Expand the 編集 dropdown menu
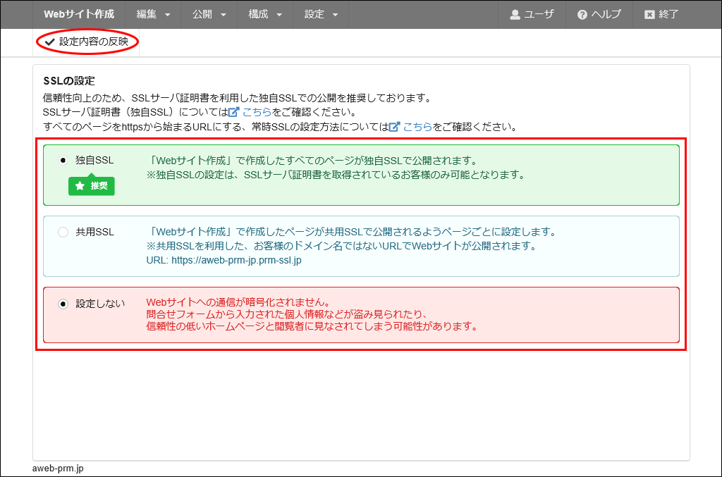The width and height of the screenshot is (722, 477). (153, 15)
